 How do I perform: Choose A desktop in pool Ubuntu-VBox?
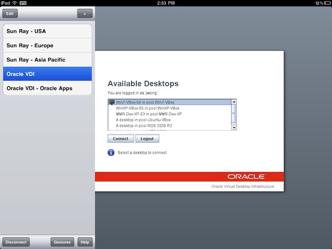pyautogui.click(x=170, y=120)
